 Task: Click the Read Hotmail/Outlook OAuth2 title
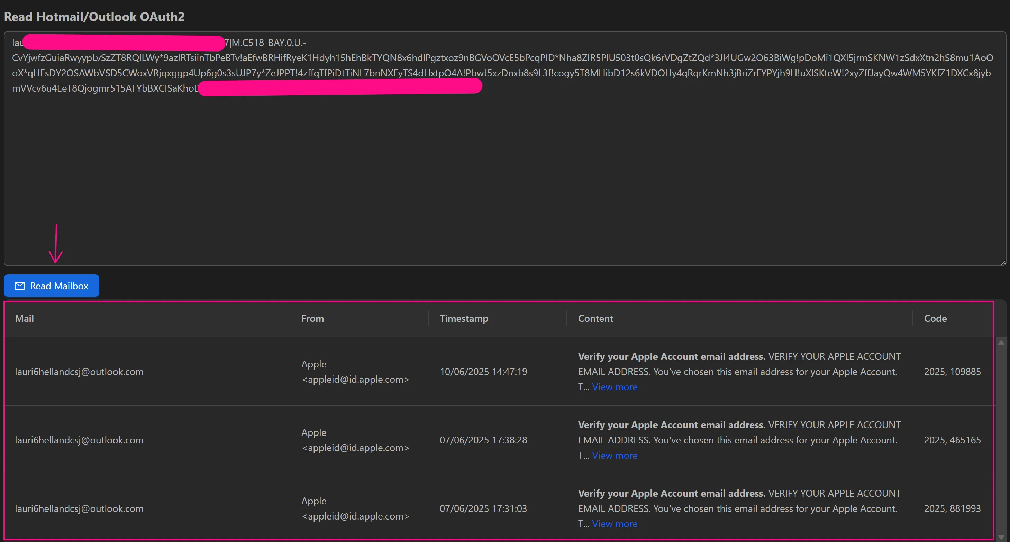coord(94,17)
